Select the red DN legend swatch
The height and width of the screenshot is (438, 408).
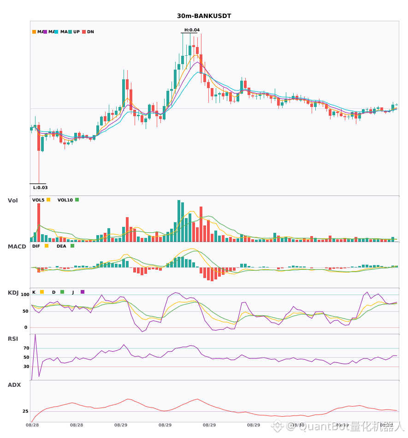pyautogui.click(x=84, y=32)
